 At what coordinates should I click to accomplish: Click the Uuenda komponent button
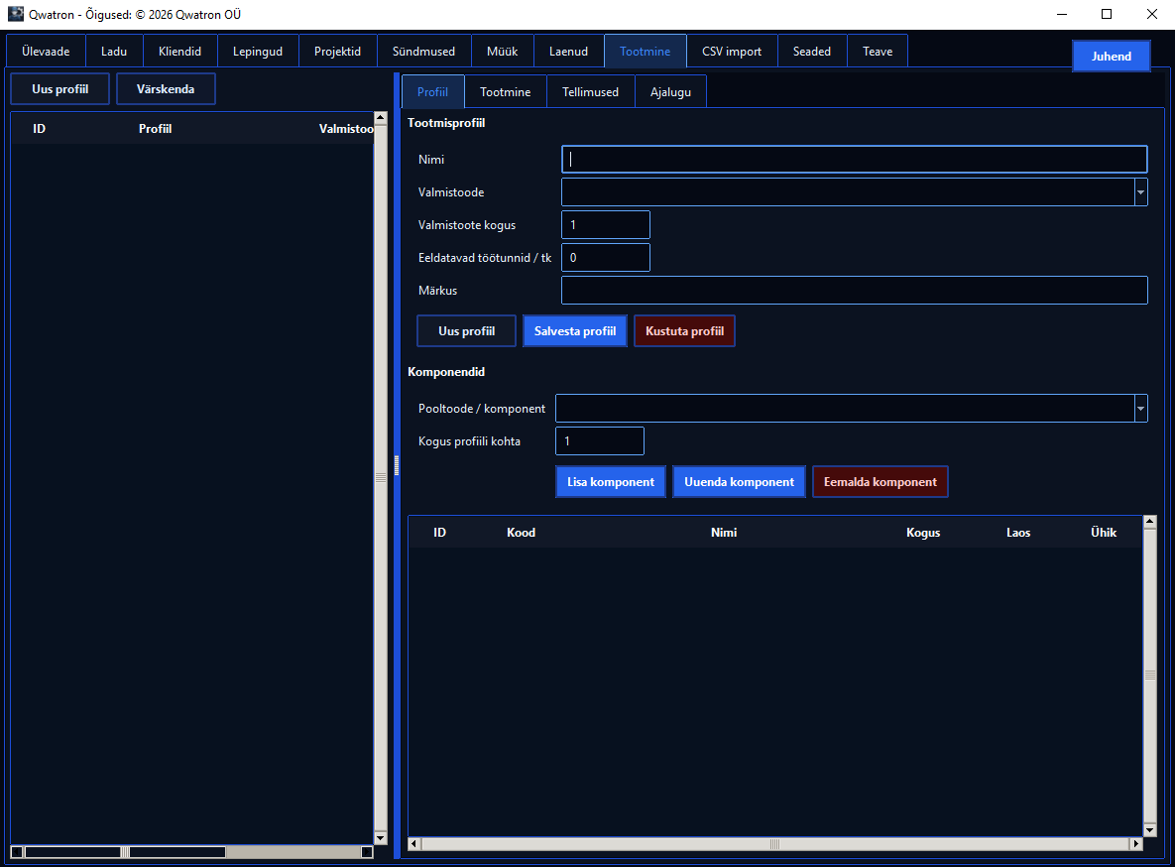click(739, 482)
